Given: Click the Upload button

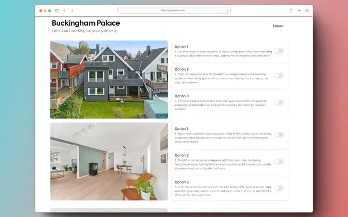Looking at the screenshot, I should pos(278,26).
